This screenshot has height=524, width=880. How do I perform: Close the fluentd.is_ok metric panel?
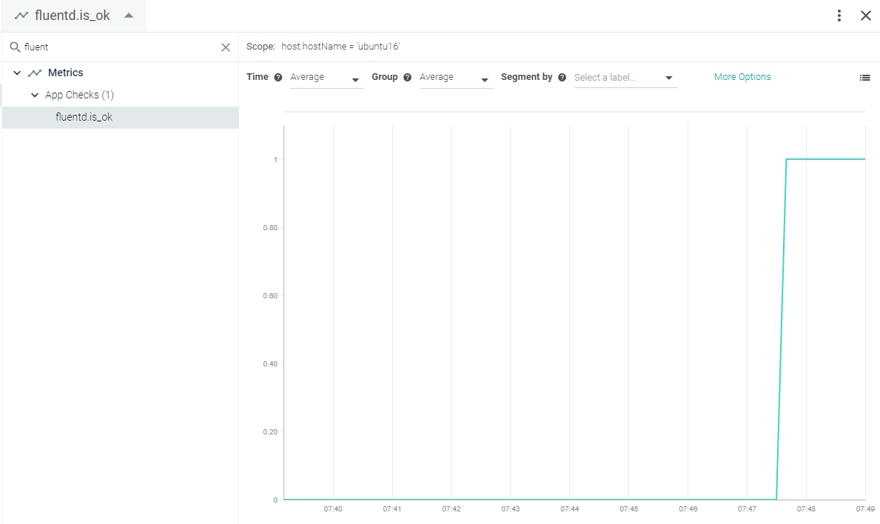pyautogui.click(x=866, y=16)
